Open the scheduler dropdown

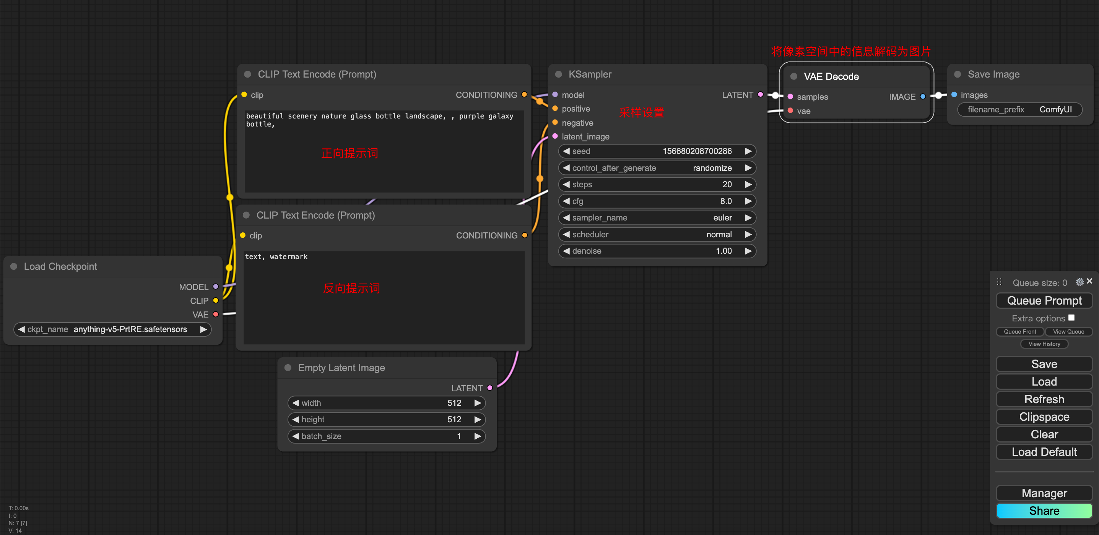[657, 235]
